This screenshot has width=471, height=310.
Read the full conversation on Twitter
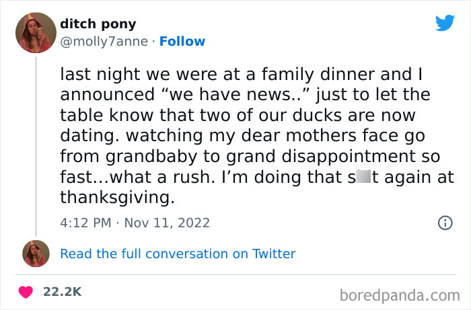tap(178, 254)
